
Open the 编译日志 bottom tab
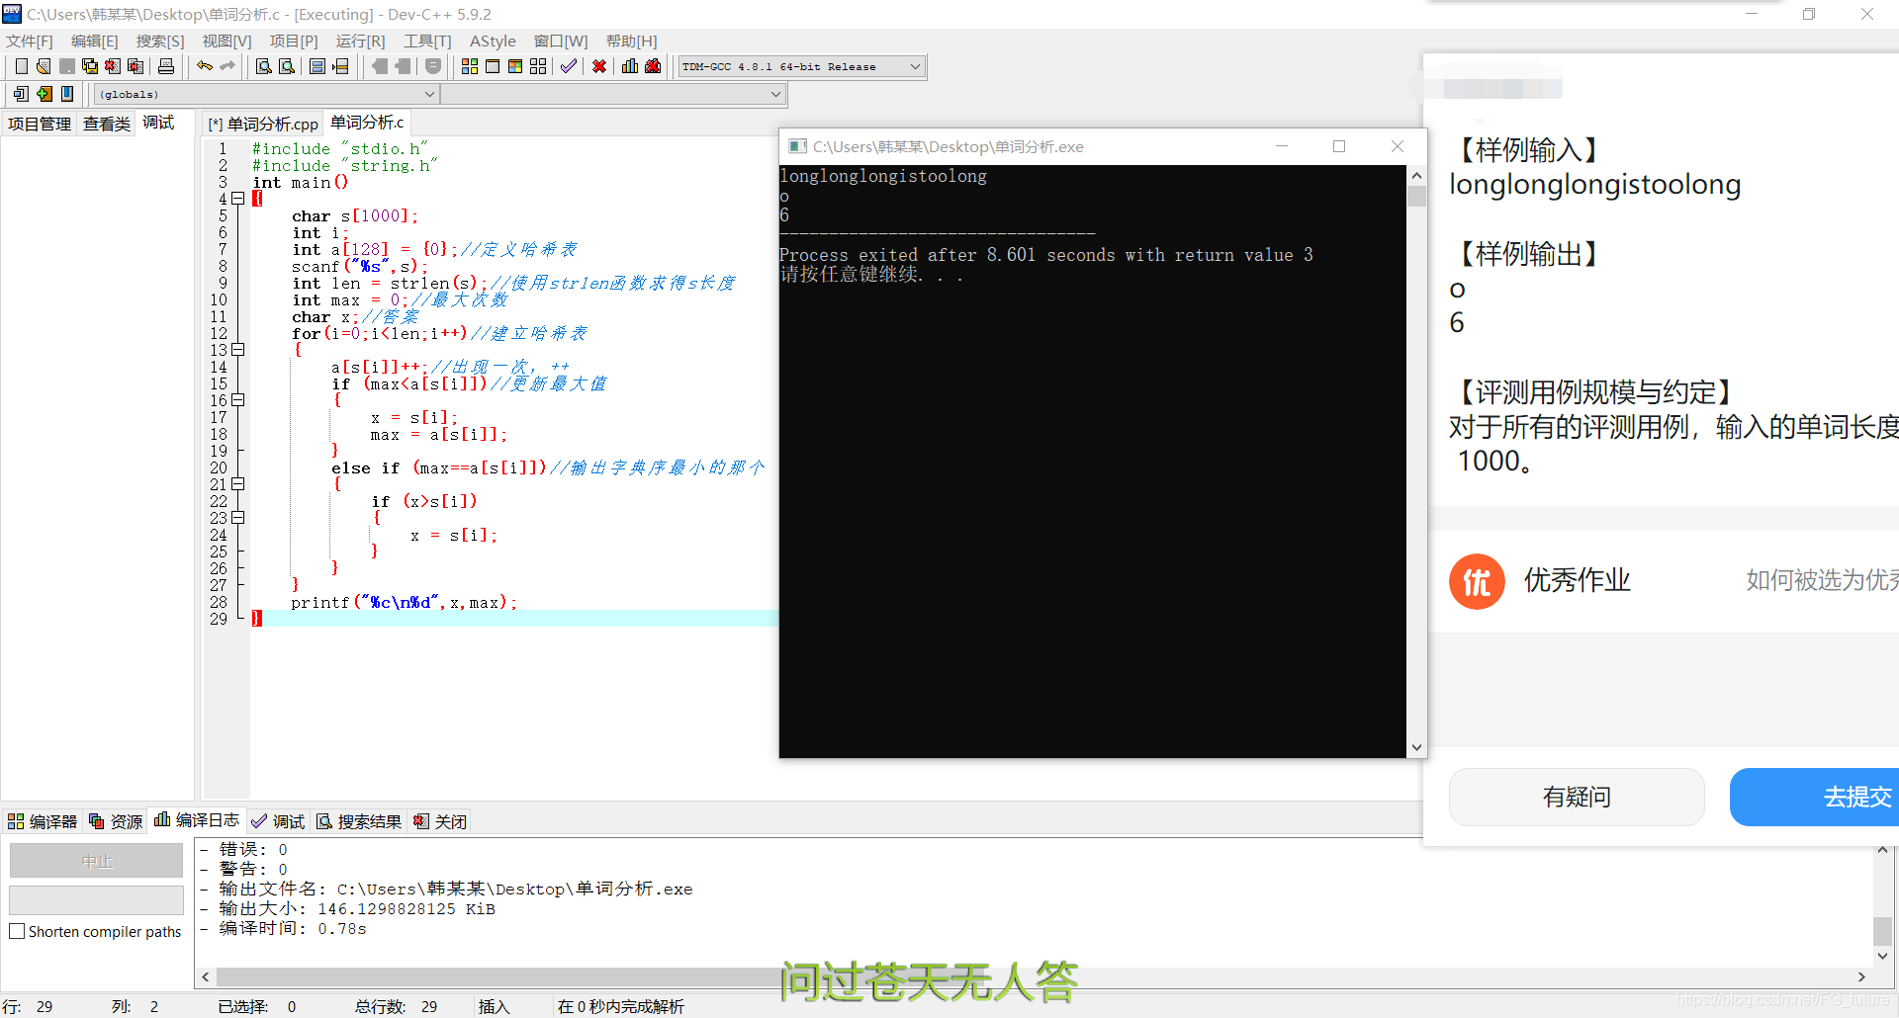click(197, 820)
